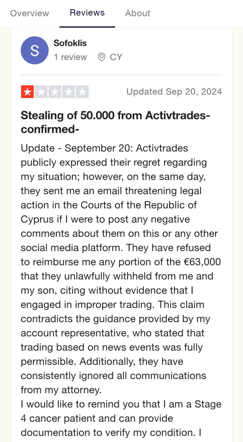Click the second gray rating star

pyautogui.click(x=41, y=92)
